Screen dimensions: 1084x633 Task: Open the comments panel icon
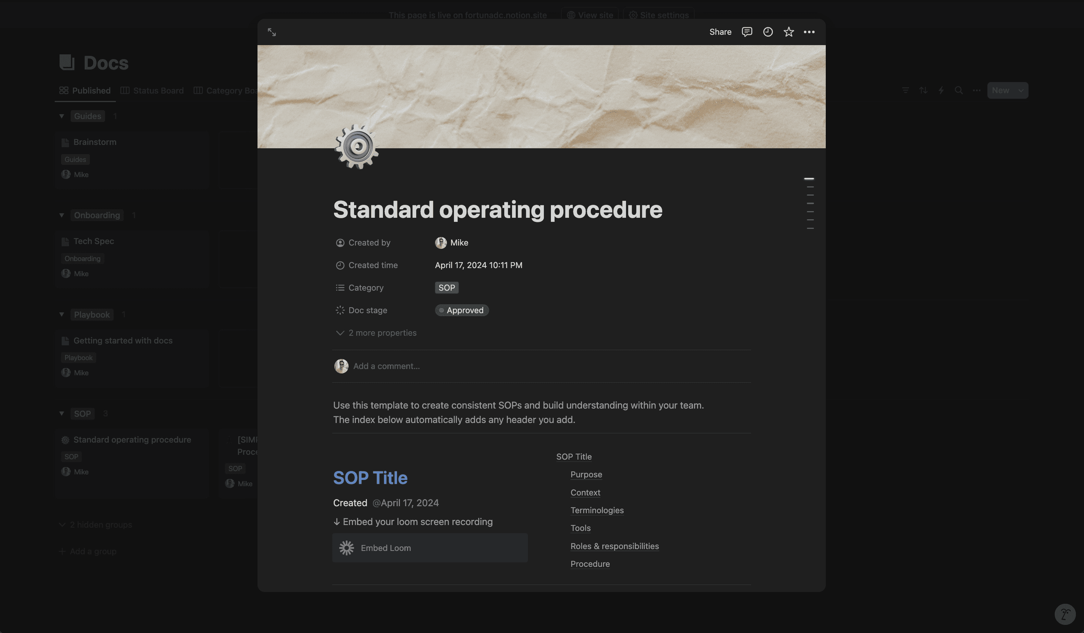pyautogui.click(x=747, y=32)
